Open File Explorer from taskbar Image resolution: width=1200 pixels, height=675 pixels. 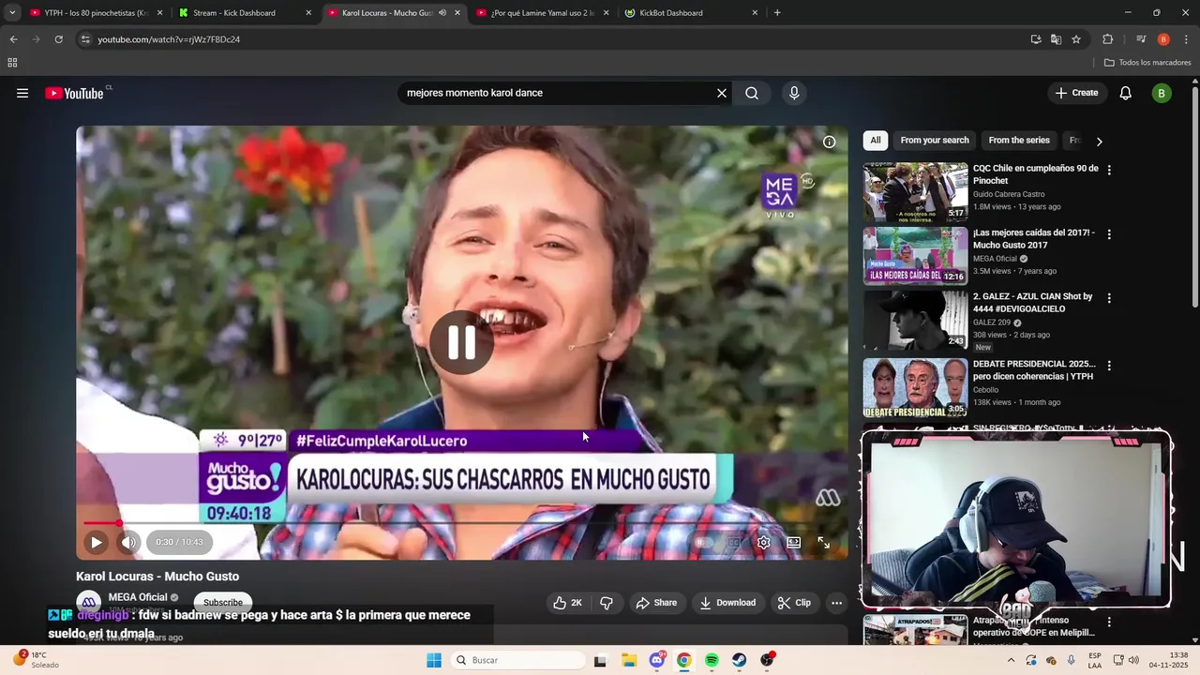click(x=628, y=660)
